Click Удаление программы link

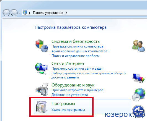[68, 110]
